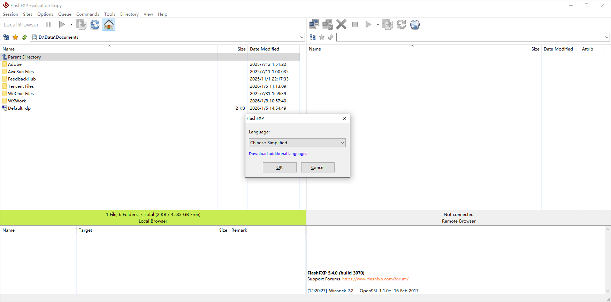Sort local list by Date Modified column

point(264,49)
